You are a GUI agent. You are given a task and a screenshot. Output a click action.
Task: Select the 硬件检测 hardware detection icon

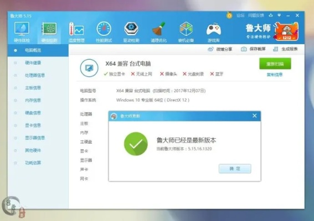pos(49,32)
